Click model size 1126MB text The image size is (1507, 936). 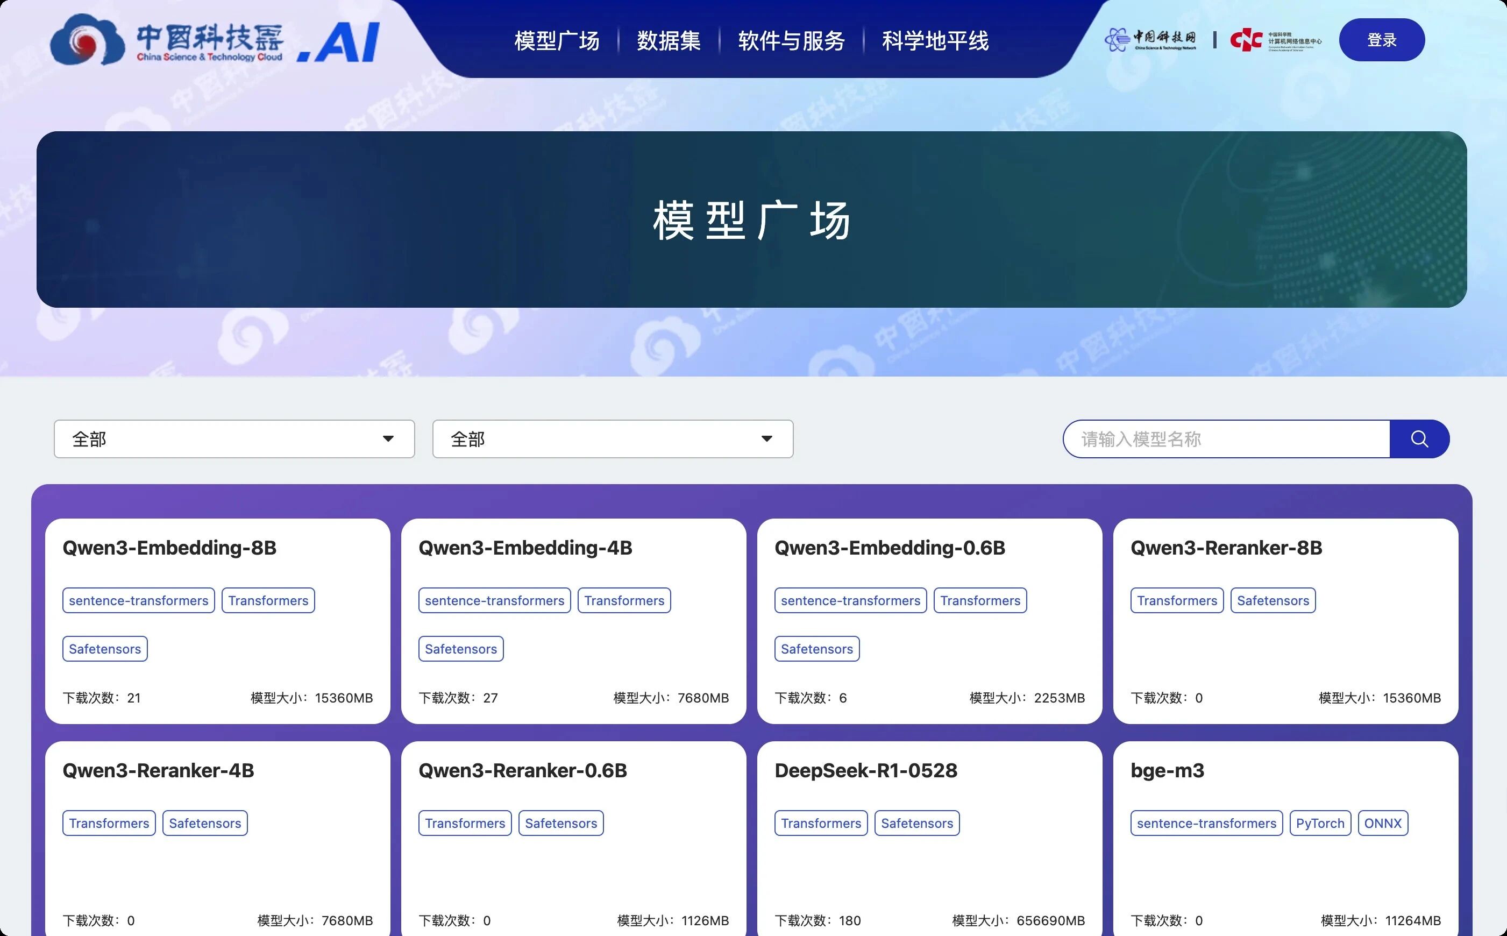pyautogui.click(x=673, y=920)
